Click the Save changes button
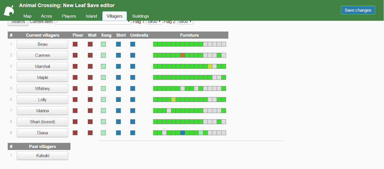This screenshot has width=384, height=169. click(358, 10)
